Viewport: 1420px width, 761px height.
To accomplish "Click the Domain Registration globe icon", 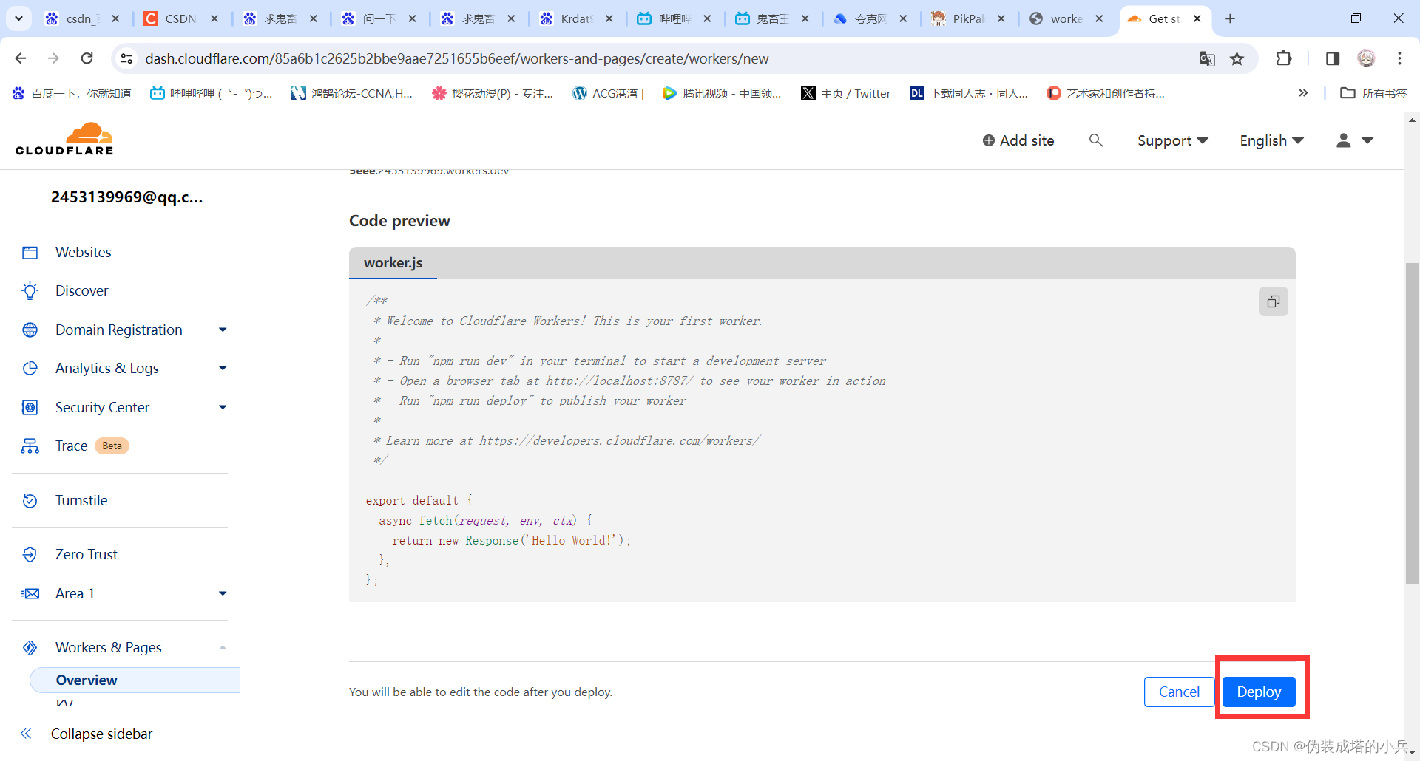I will click(x=30, y=330).
